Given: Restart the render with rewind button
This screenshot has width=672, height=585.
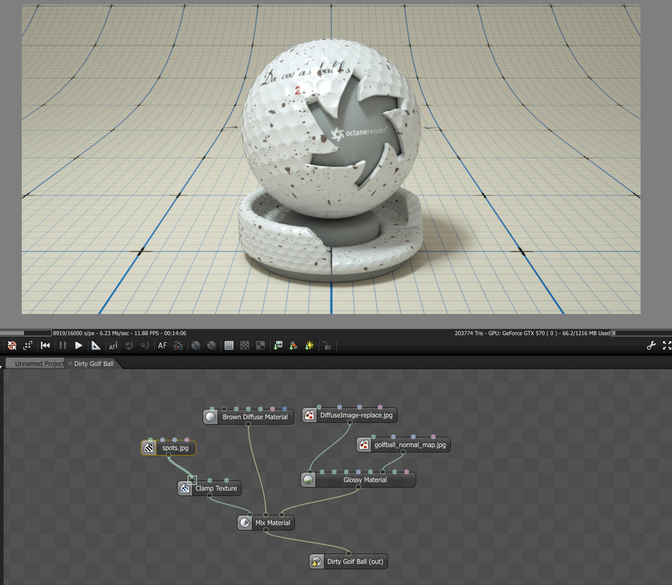Looking at the screenshot, I should click(x=45, y=345).
